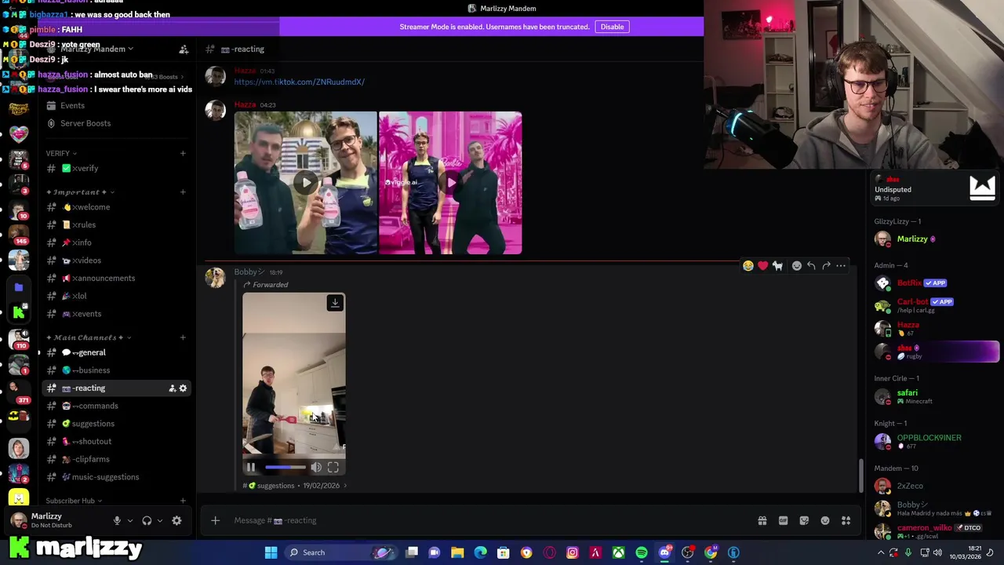Image resolution: width=1004 pixels, height=565 pixels.
Task: Open the GIF picker
Action: [x=783, y=520]
